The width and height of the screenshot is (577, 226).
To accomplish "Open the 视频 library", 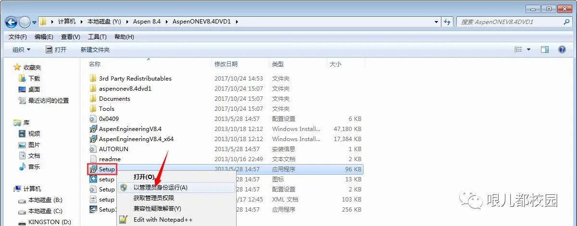I will [34, 133].
